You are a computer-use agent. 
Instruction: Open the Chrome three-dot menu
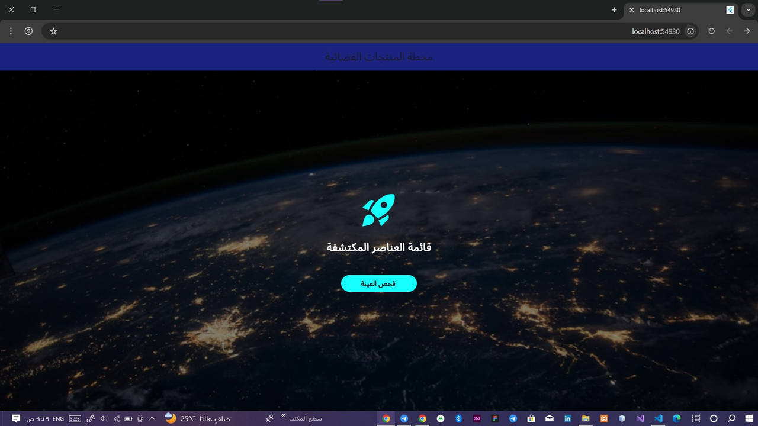[11, 31]
